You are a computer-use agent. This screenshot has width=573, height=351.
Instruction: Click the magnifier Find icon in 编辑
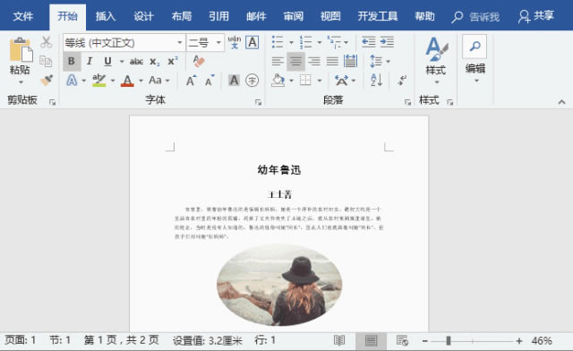click(x=475, y=47)
